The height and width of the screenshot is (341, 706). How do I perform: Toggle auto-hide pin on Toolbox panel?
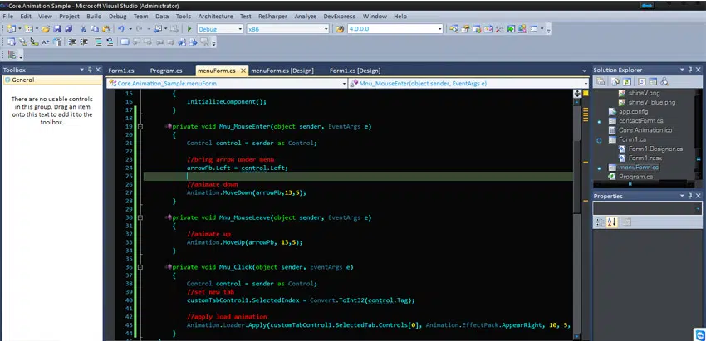click(x=89, y=70)
